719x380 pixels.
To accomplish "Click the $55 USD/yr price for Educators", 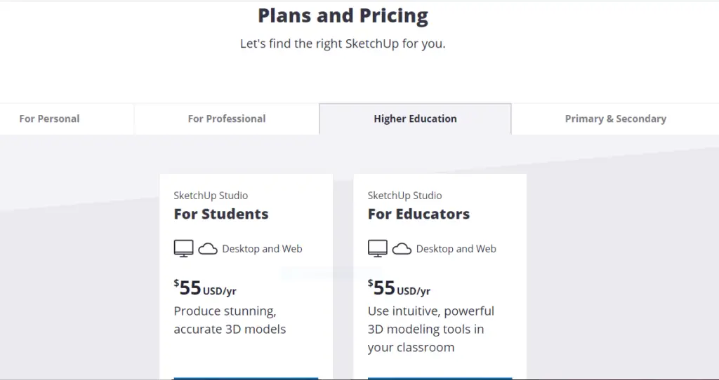I will (x=399, y=288).
